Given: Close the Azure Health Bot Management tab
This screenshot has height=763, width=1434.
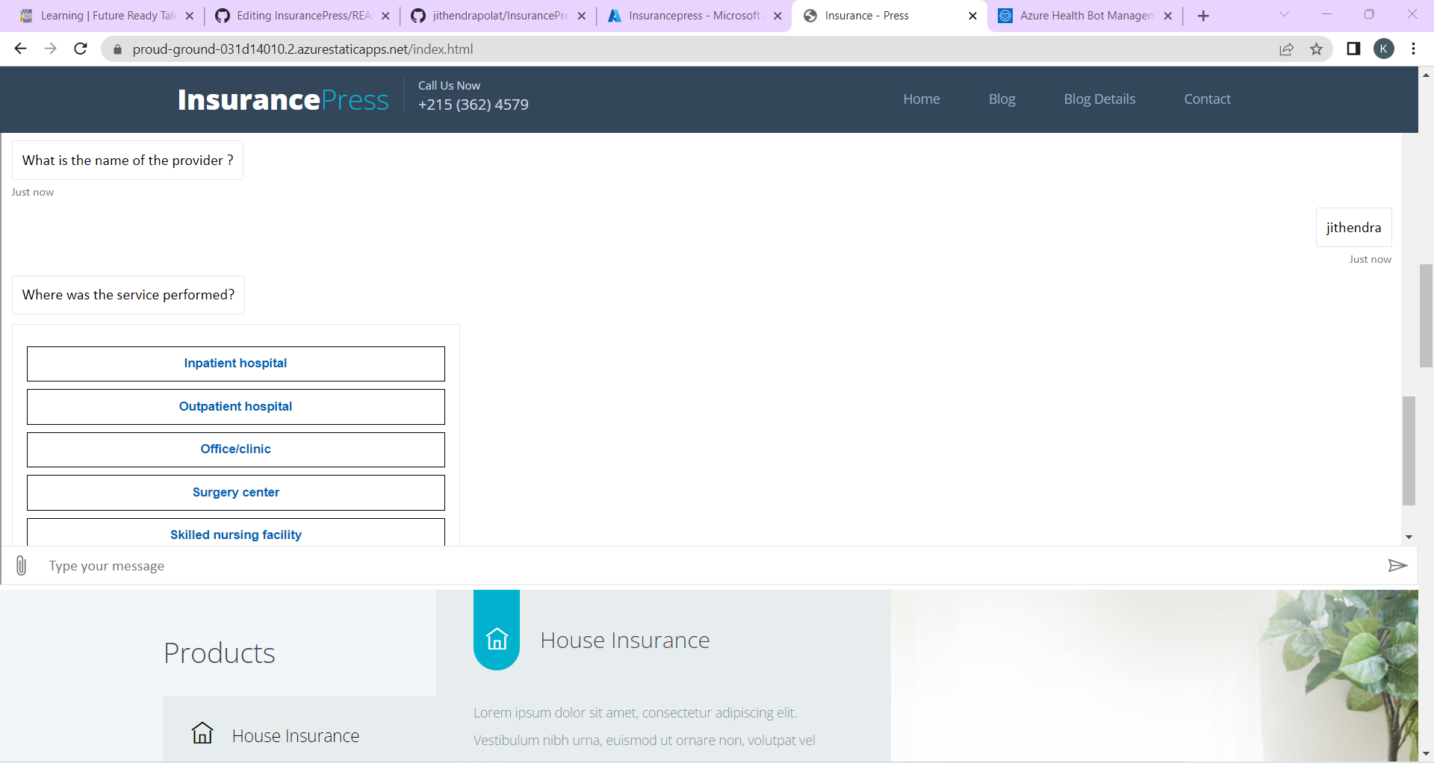Looking at the screenshot, I should click(x=1168, y=16).
